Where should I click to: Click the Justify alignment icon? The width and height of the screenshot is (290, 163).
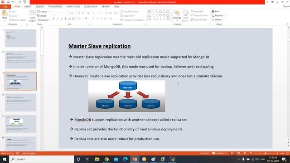tap(105, 19)
